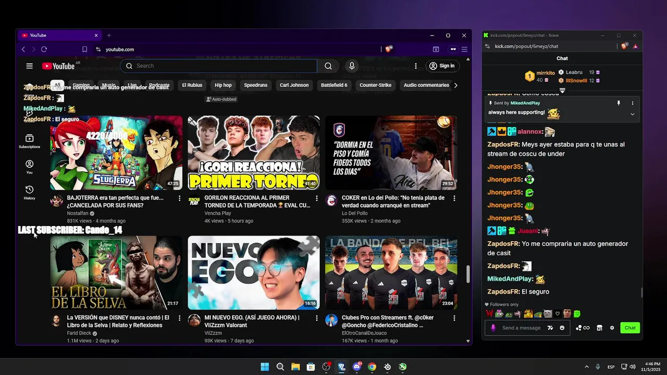Click the ElOtroCanalDeJoaco channel avatar
This screenshot has width=667, height=375.
pos(331,320)
